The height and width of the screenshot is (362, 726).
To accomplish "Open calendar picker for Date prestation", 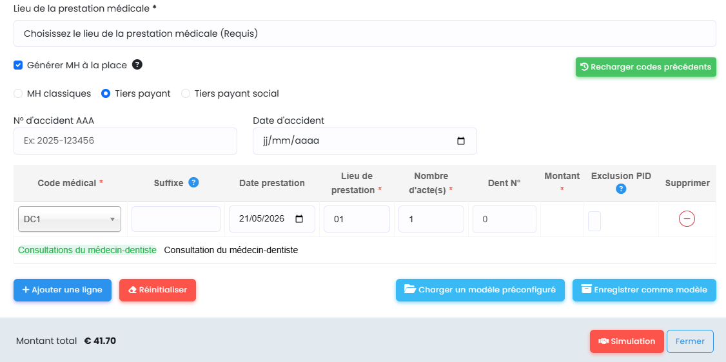I will coord(299,219).
